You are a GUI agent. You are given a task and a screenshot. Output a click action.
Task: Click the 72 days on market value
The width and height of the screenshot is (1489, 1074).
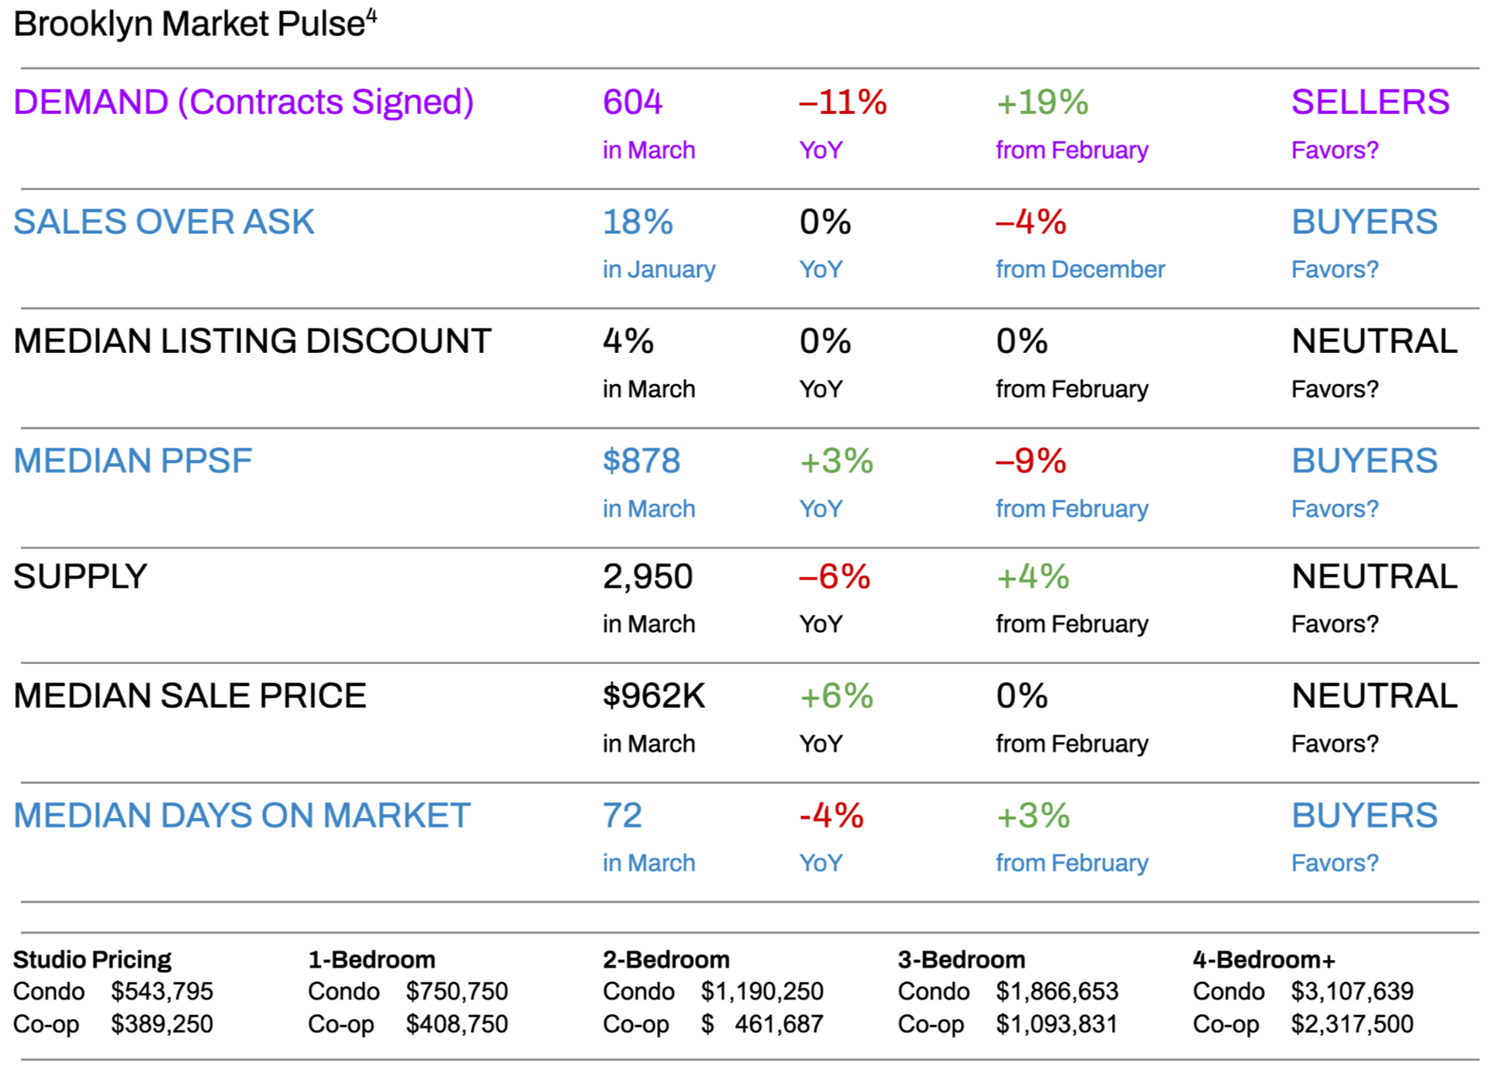(622, 816)
